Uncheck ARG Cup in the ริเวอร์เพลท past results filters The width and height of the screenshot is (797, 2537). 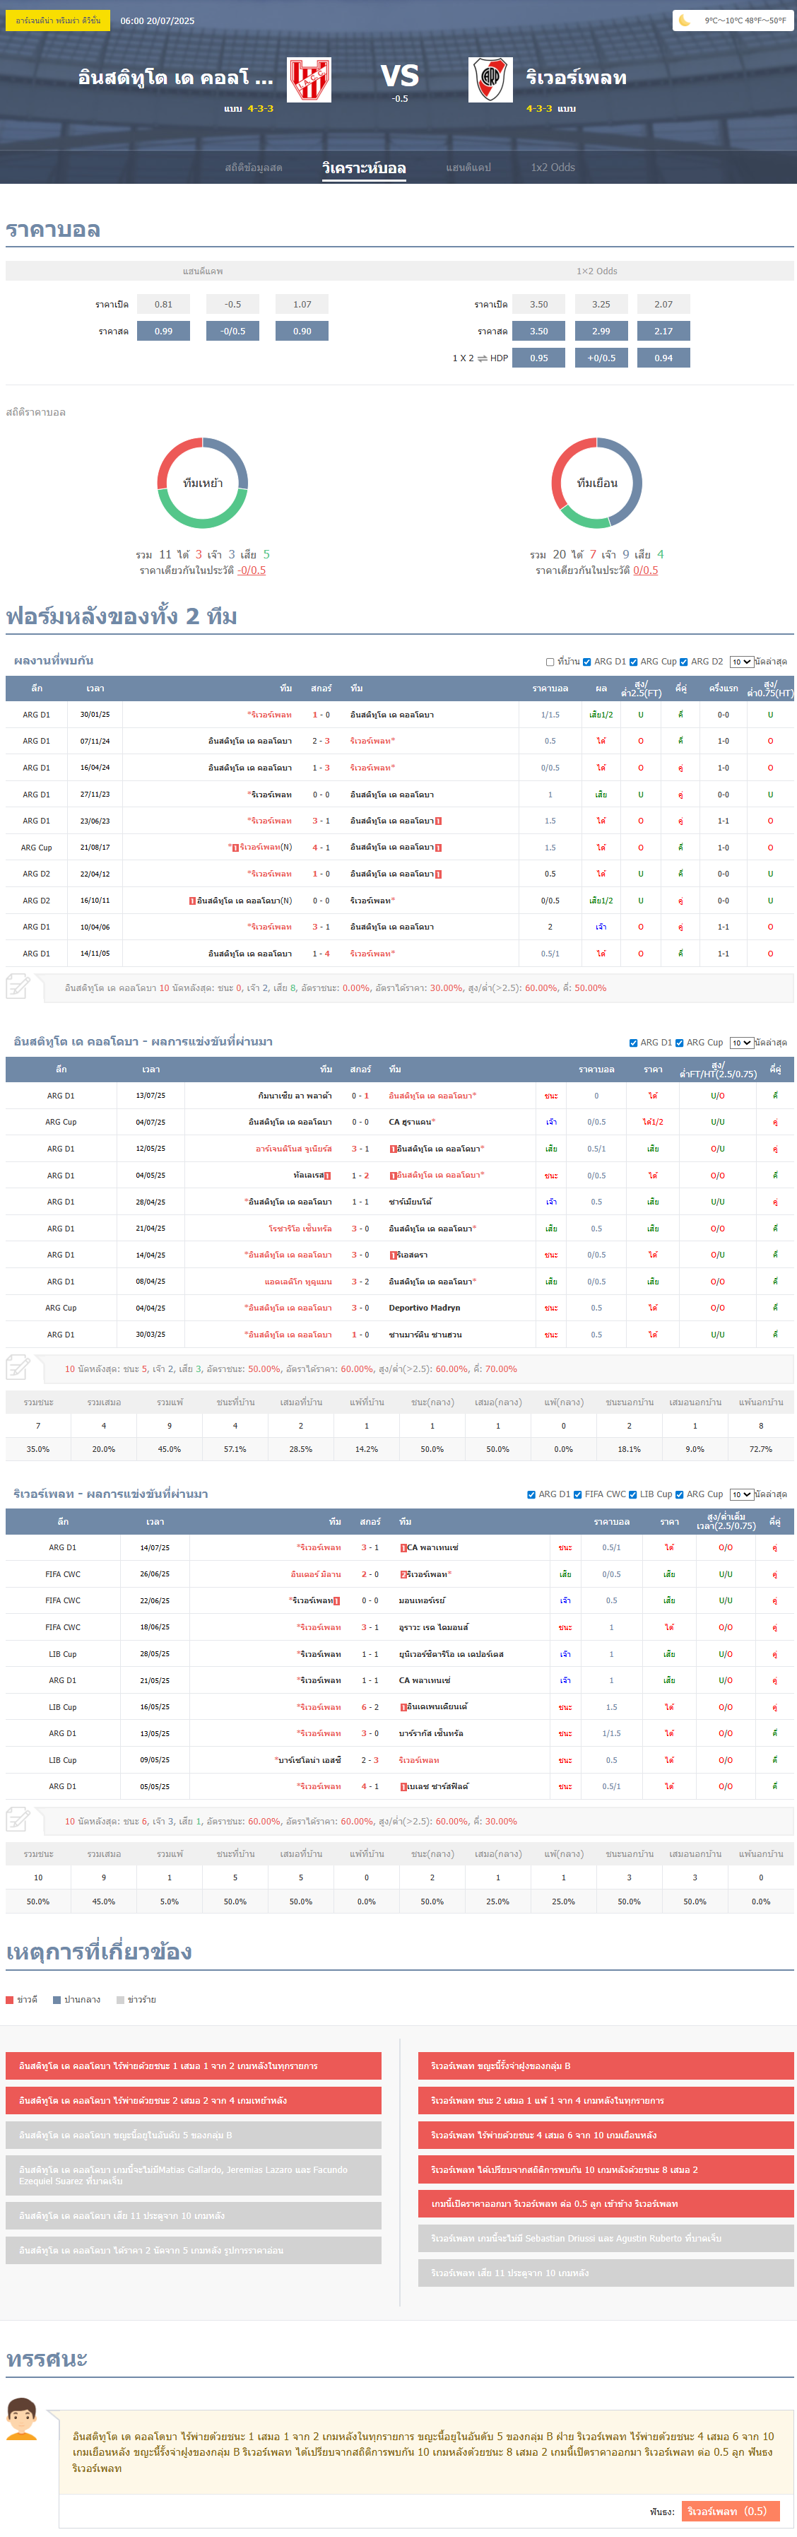tap(679, 1495)
